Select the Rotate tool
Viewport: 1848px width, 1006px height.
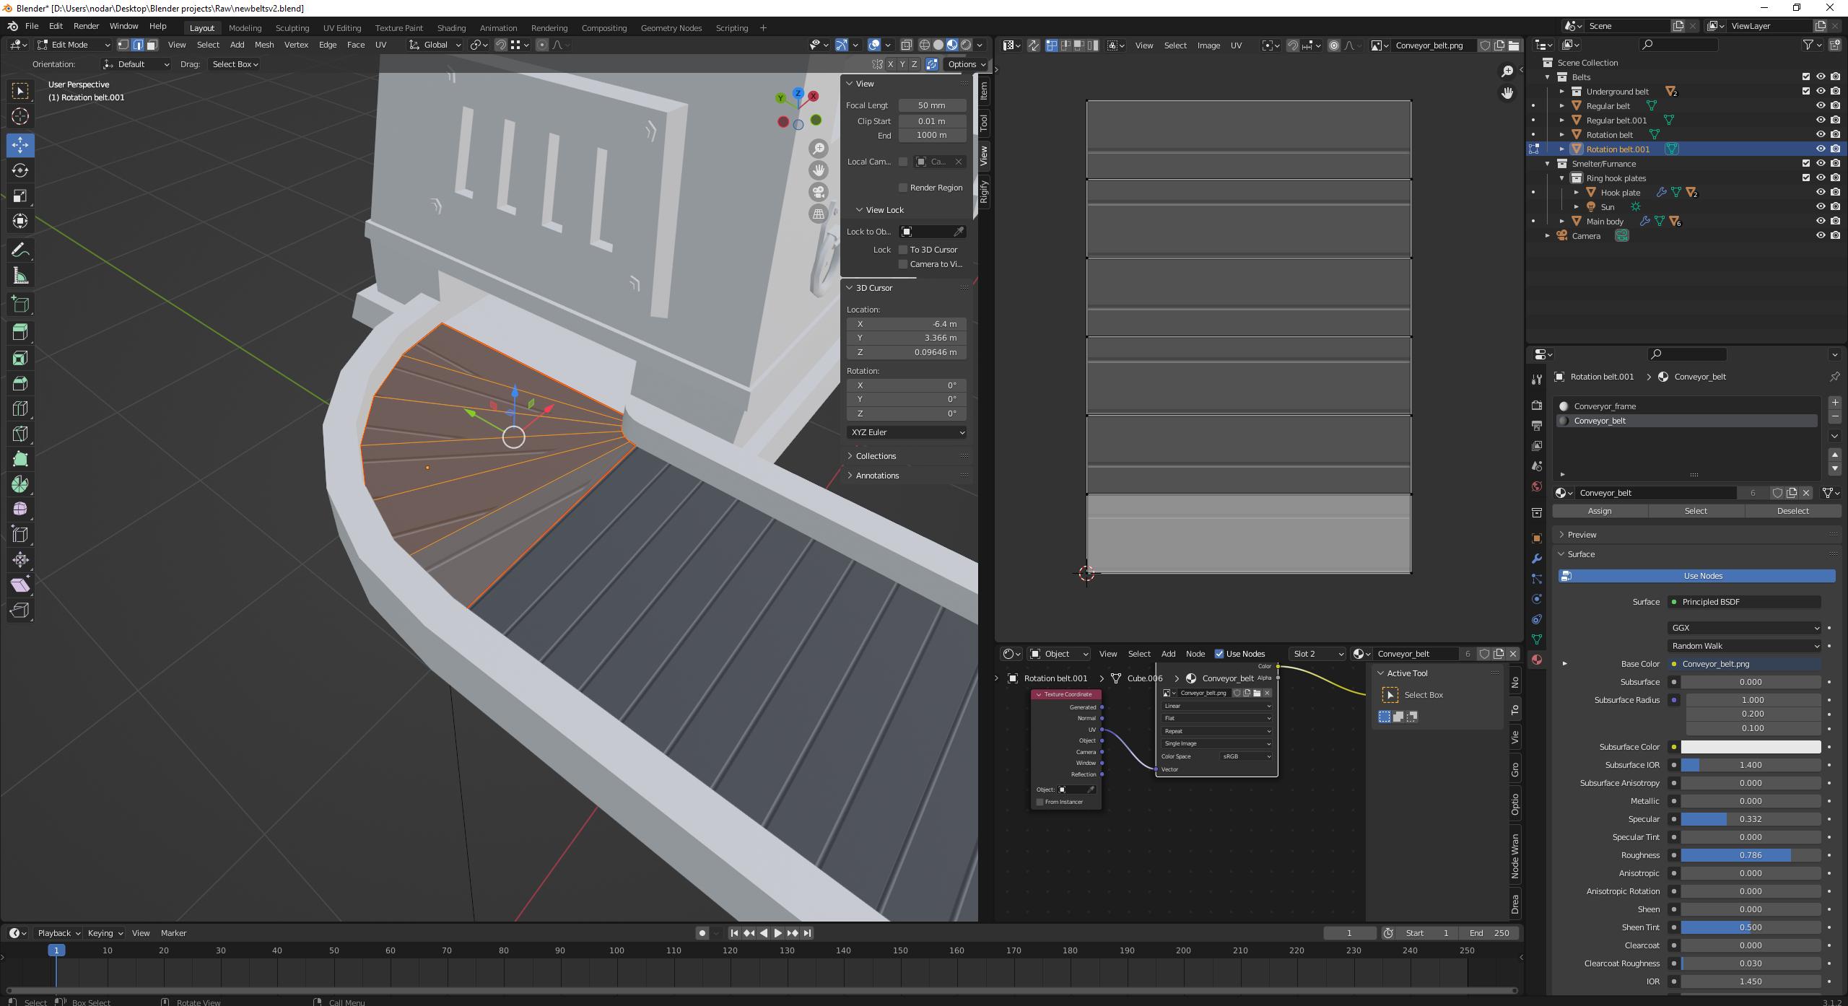click(20, 170)
